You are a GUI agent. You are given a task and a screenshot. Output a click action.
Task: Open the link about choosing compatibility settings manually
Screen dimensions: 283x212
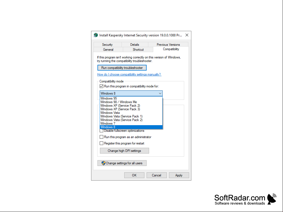point(129,74)
